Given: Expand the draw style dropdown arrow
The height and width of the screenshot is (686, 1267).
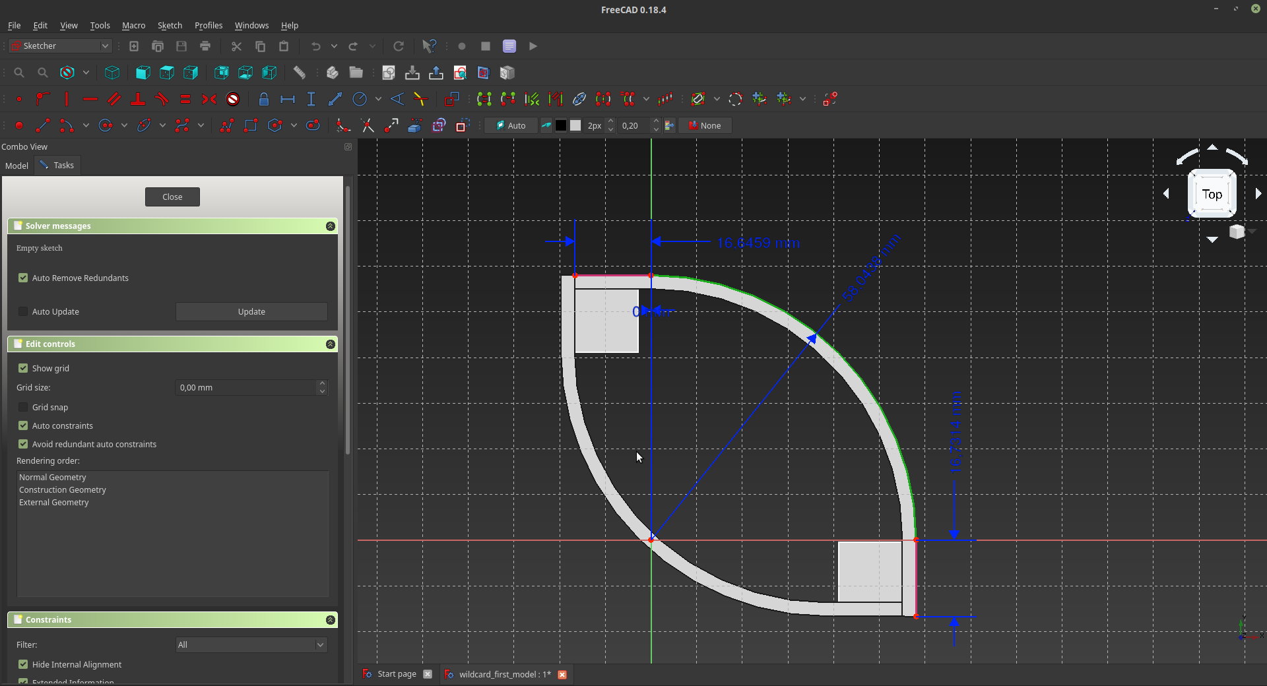Looking at the screenshot, I should click(86, 73).
